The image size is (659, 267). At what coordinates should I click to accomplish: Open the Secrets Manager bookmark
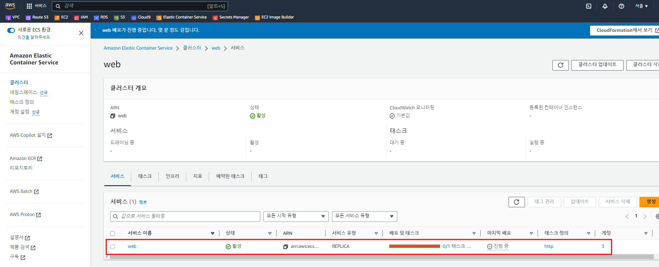pos(231,17)
